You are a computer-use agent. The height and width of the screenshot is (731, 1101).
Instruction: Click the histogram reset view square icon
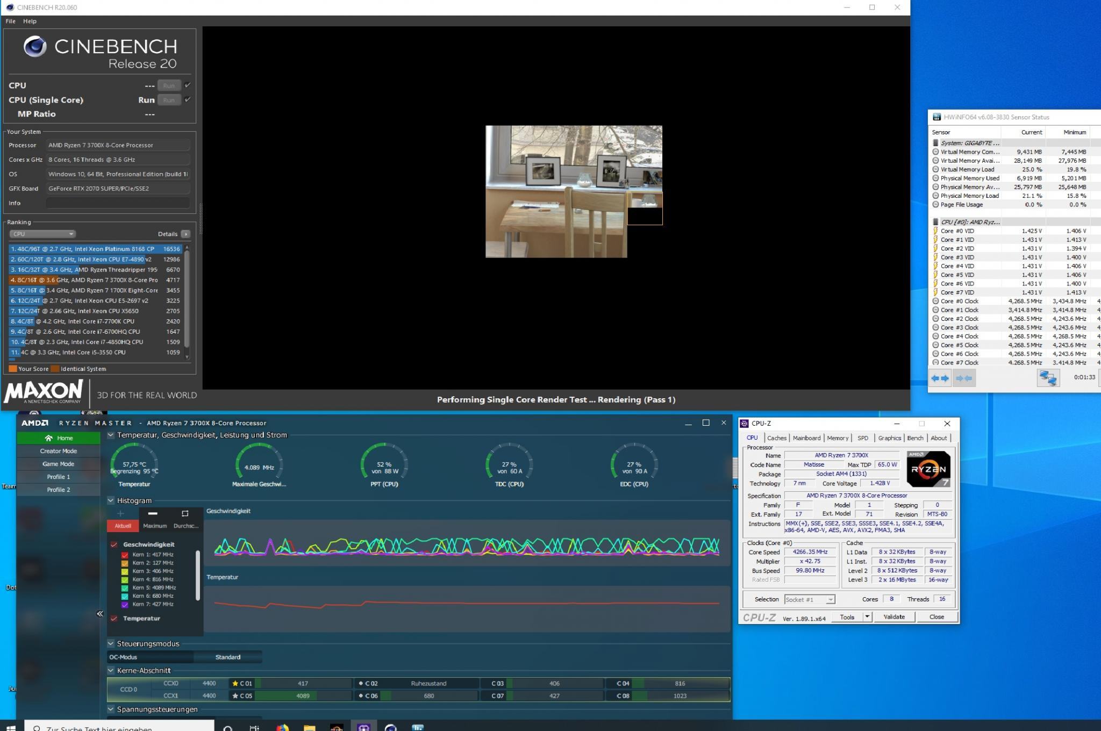[185, 513]
